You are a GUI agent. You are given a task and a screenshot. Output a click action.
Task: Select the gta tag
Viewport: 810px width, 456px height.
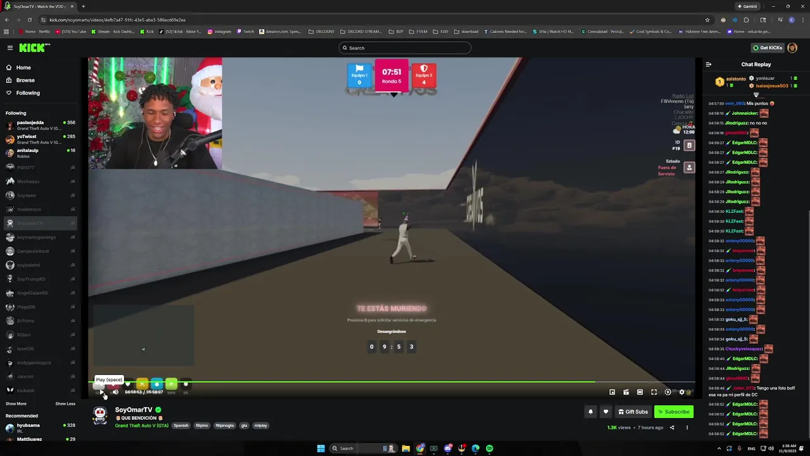[x=244, y=426]
